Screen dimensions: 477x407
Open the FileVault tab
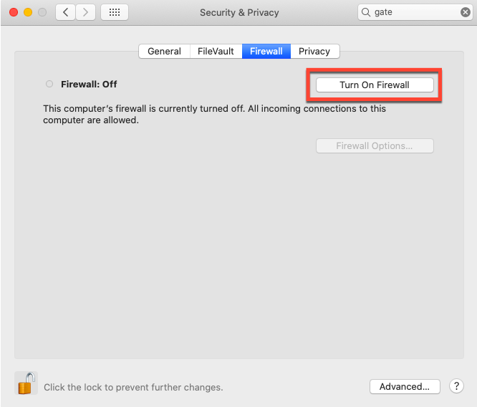click(x=216, y=51)
